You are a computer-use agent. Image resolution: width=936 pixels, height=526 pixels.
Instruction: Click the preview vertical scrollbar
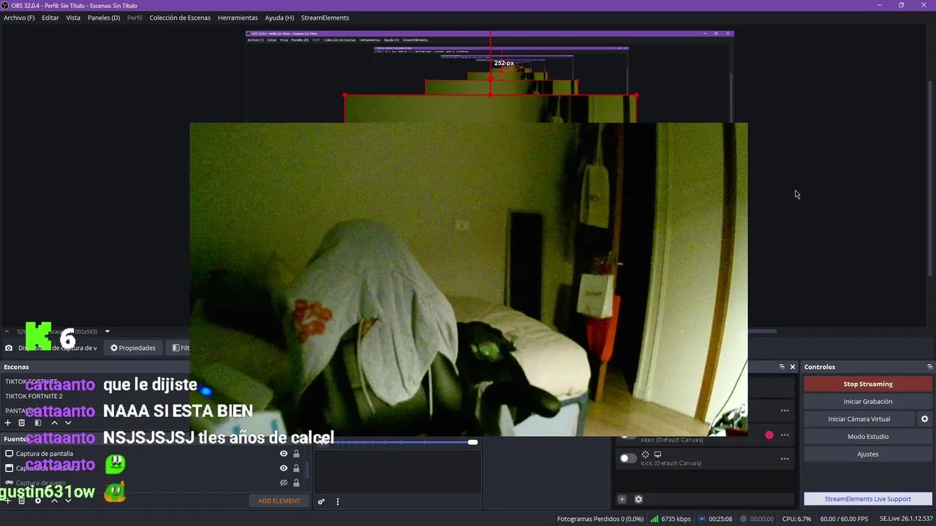(930, 179)
